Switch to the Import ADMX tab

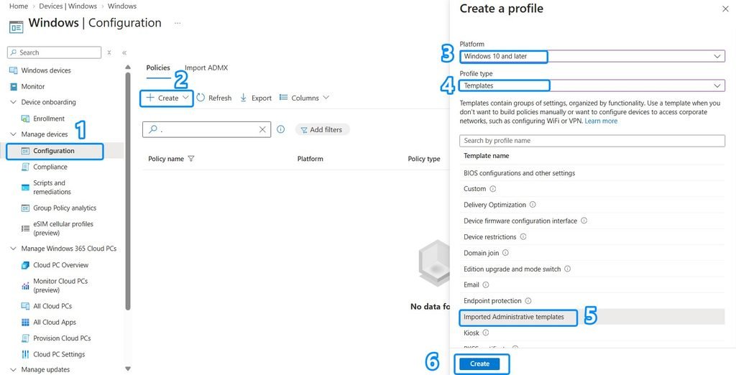(x=206, y=68)
